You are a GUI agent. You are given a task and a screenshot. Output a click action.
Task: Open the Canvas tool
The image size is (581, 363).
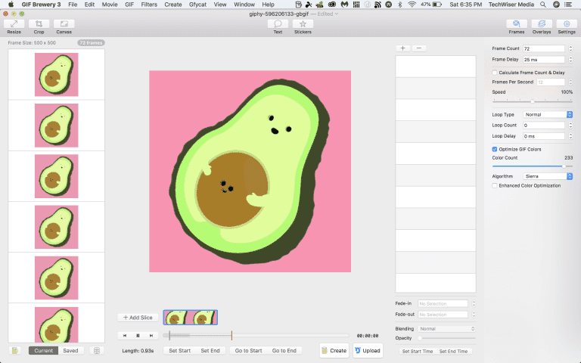coord(64,25)
